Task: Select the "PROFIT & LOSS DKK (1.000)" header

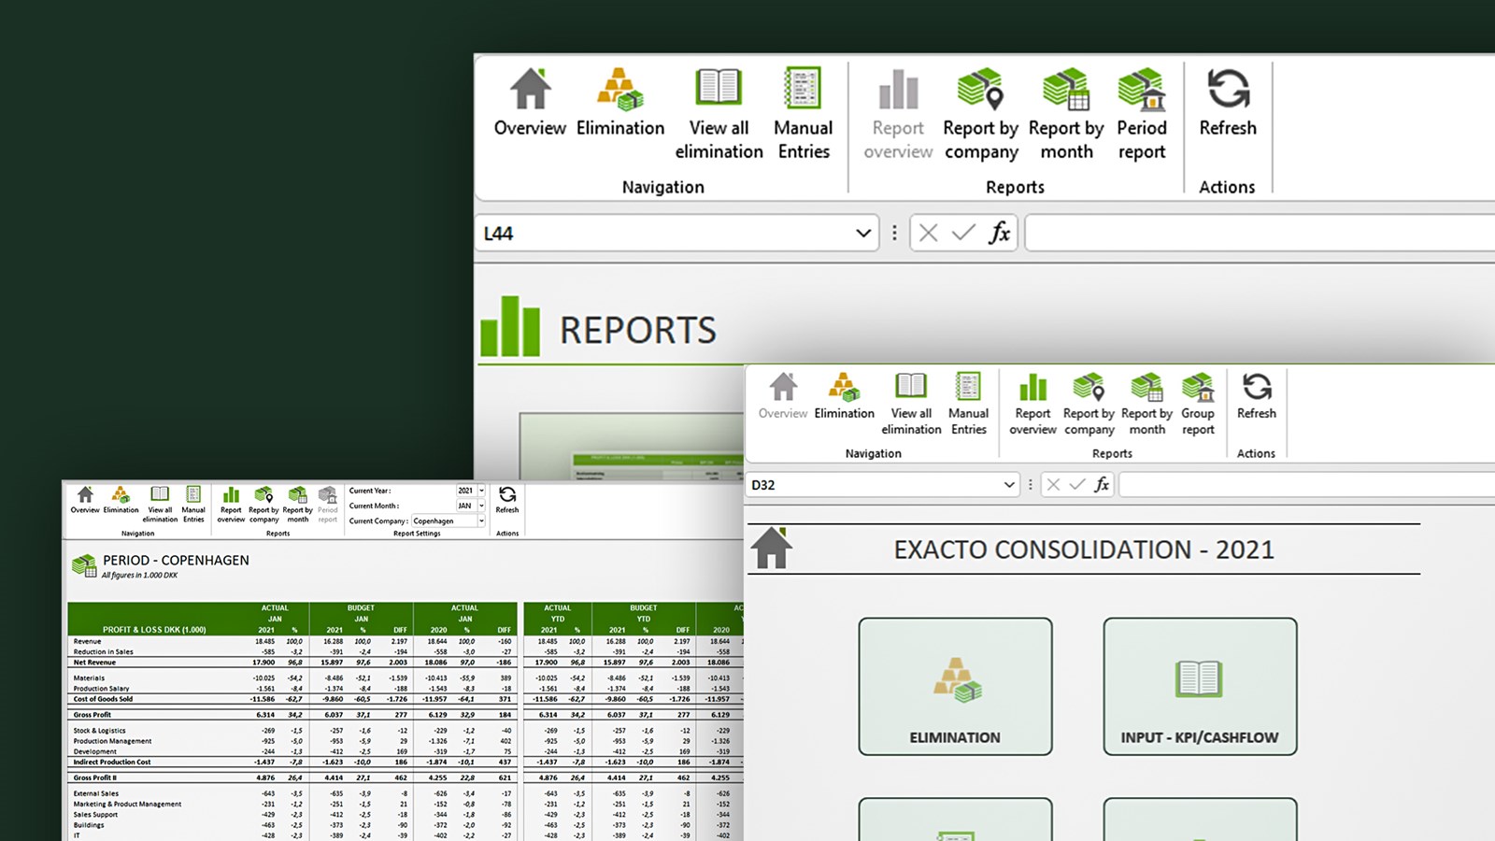Action: point(154,630)
